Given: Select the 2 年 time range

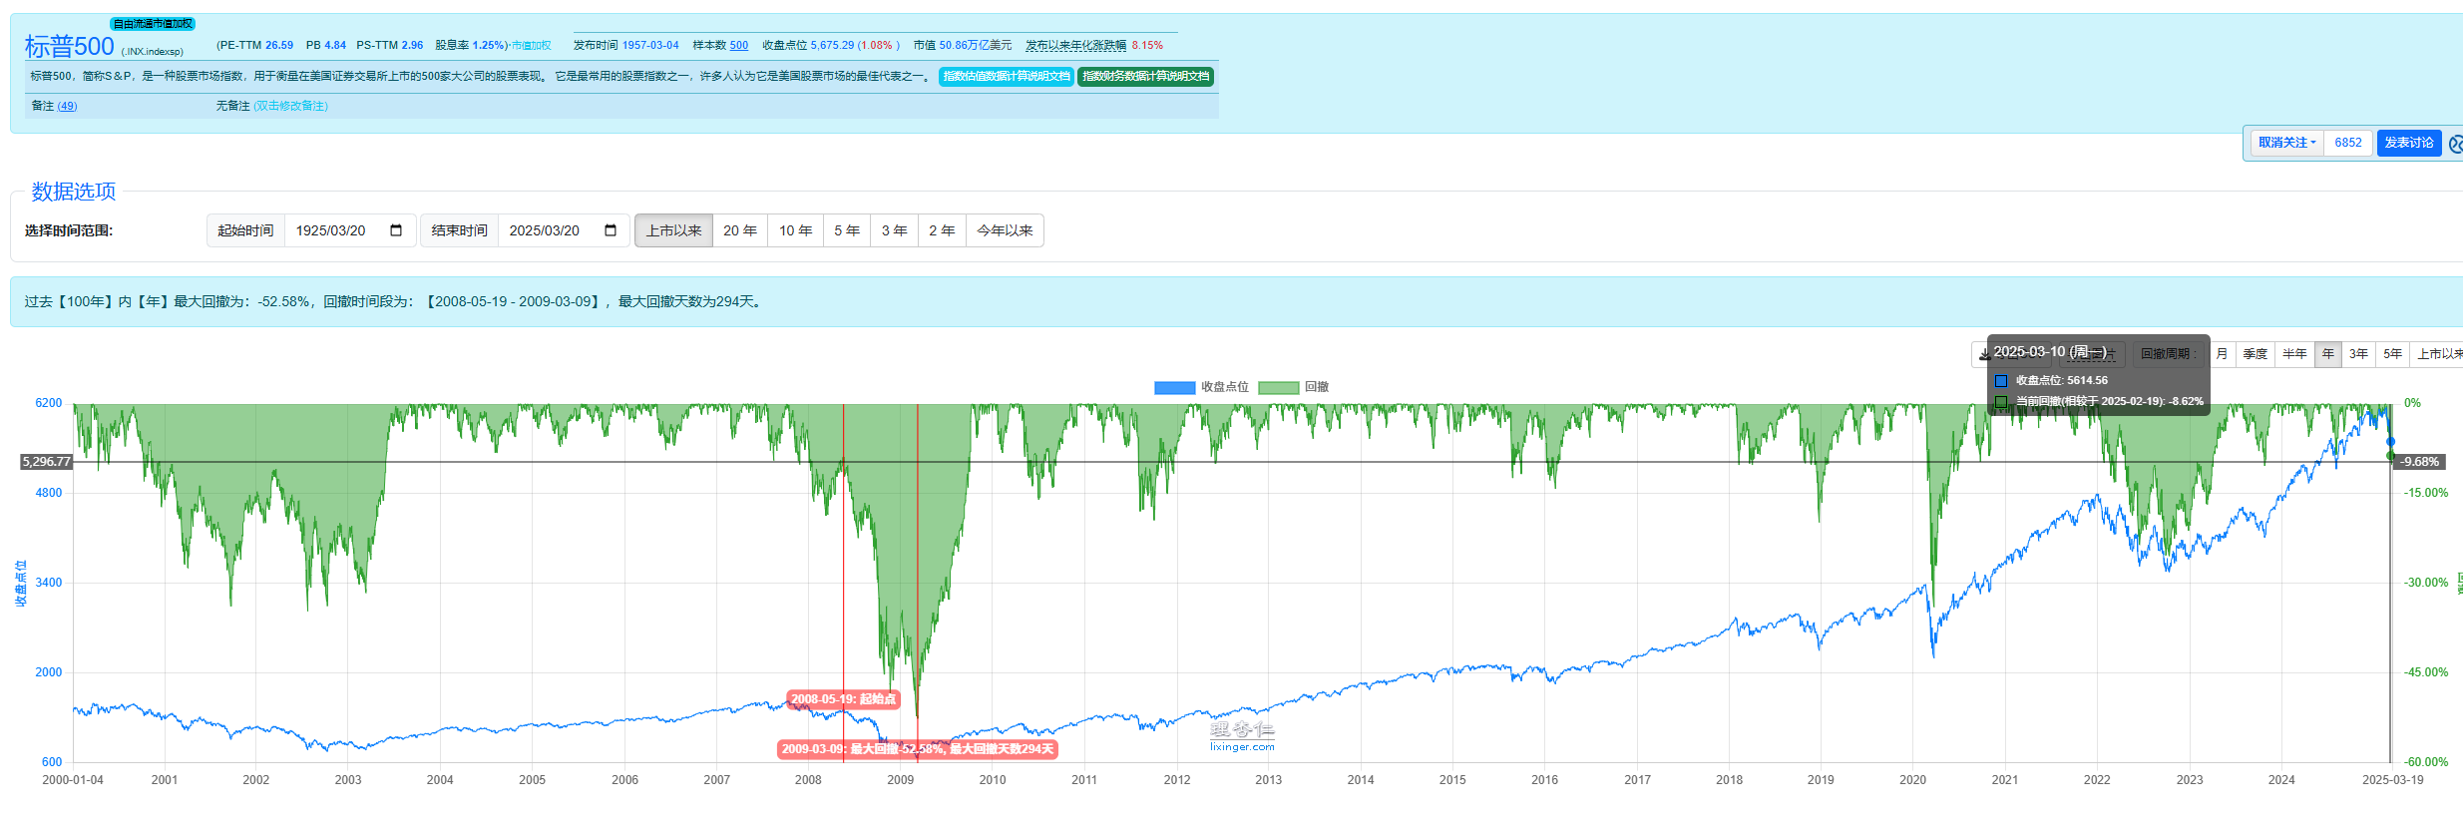Looking at the screenshot, I should click(942, 230).
